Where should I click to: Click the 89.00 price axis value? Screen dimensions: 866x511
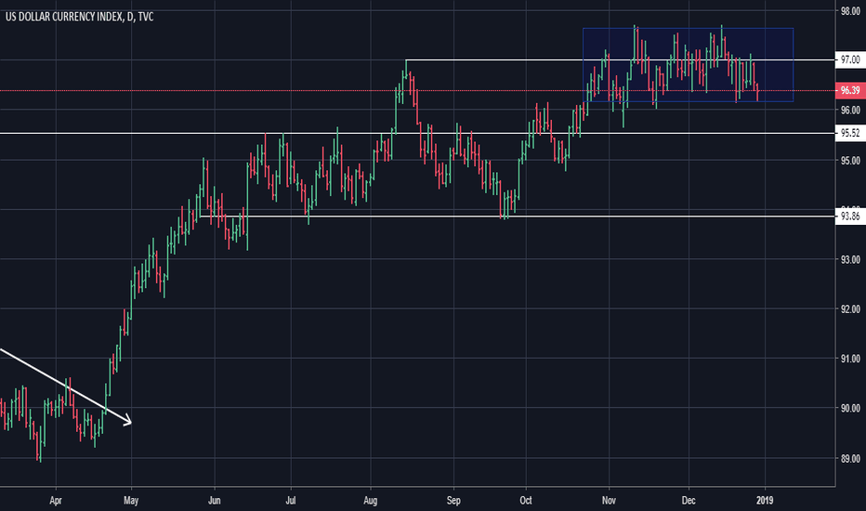[x=850, y=459]
